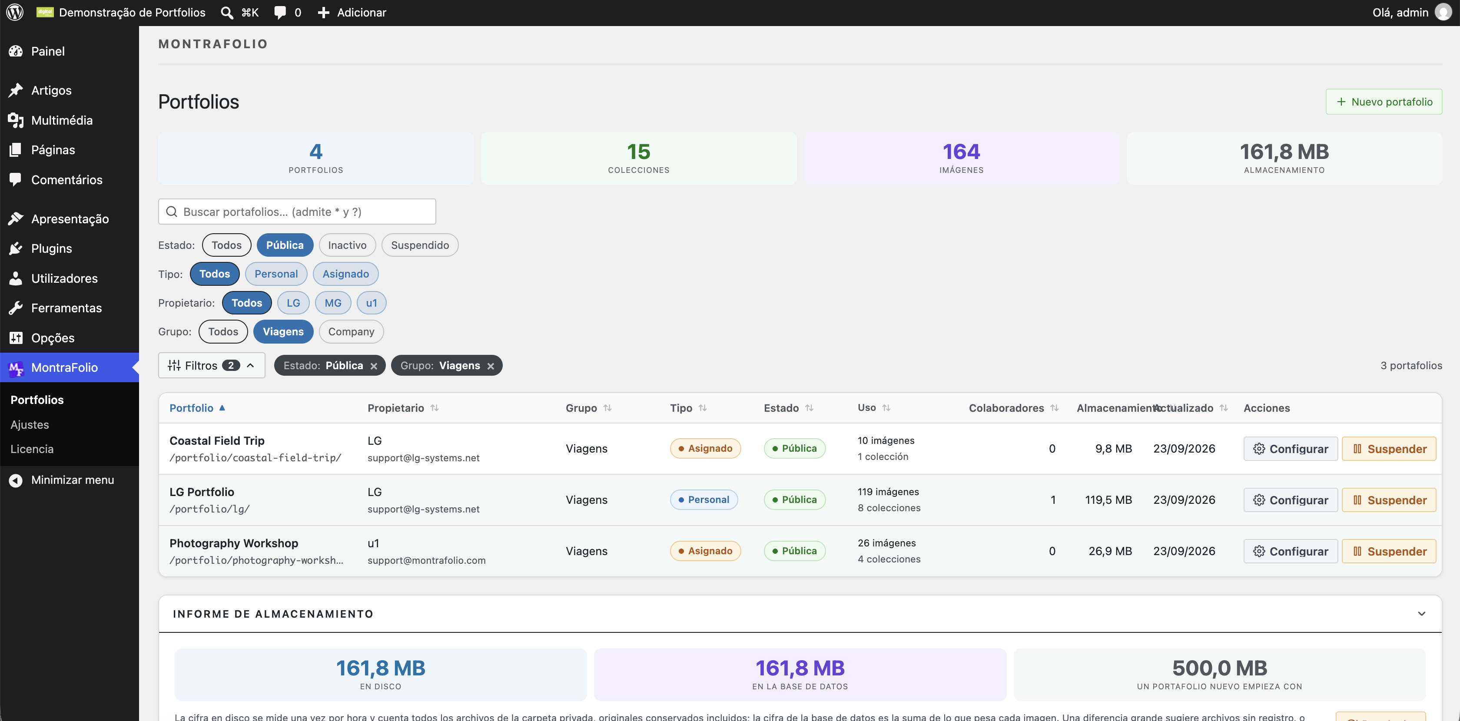Click the Minimizar menu arrow icon
1460x721 pixels.
[16, 480]
